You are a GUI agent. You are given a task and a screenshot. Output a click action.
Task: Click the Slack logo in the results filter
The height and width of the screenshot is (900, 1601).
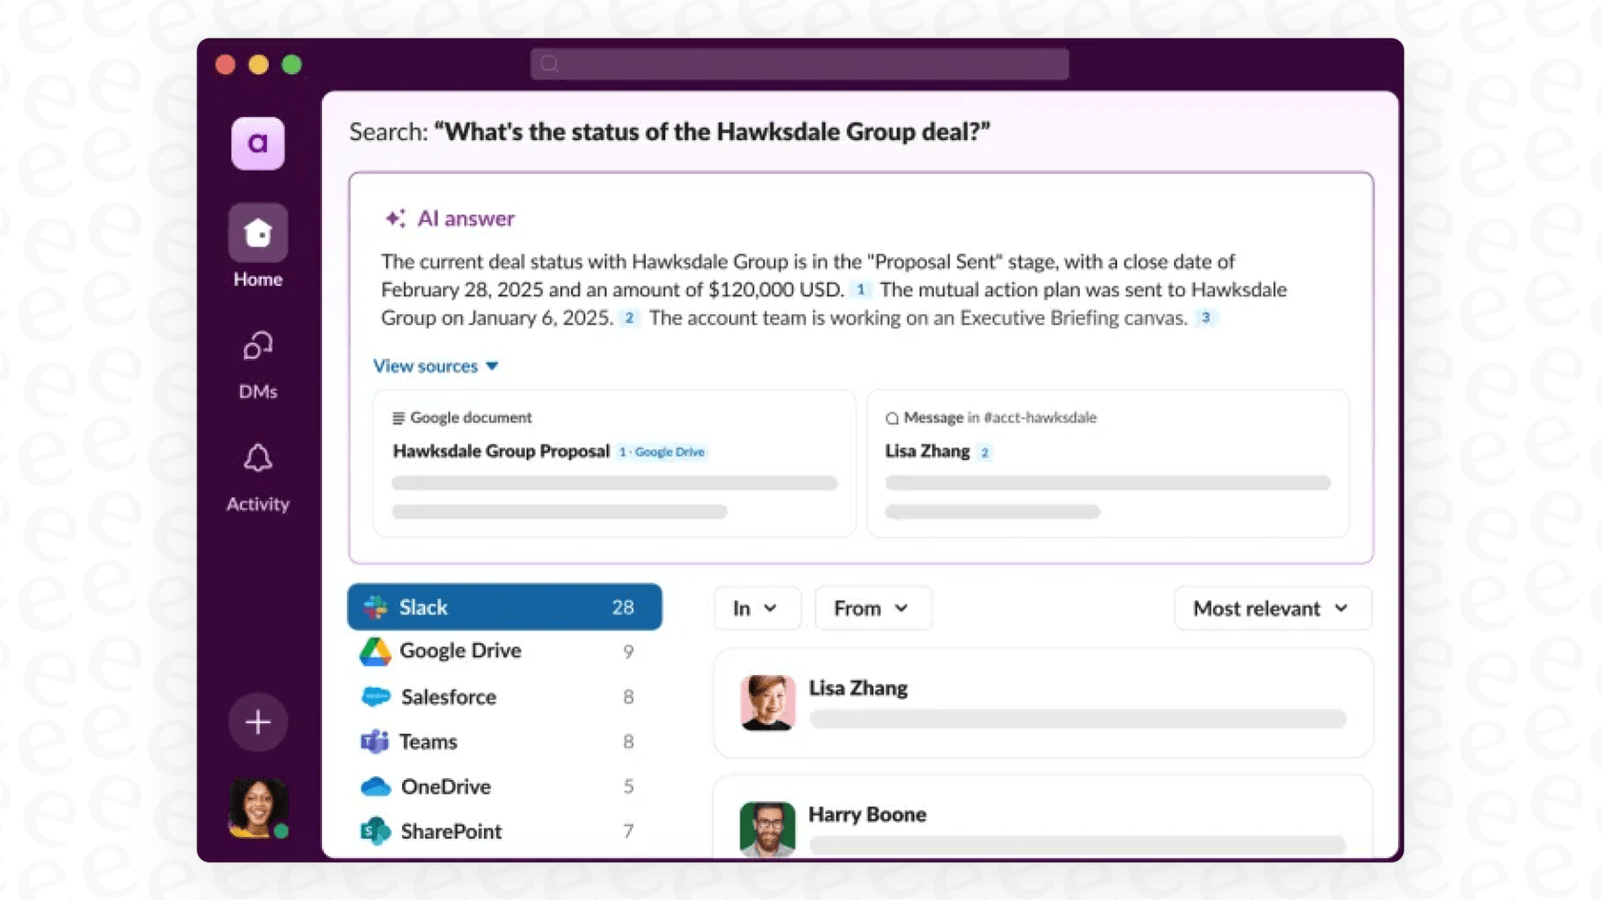coord(375,607)
